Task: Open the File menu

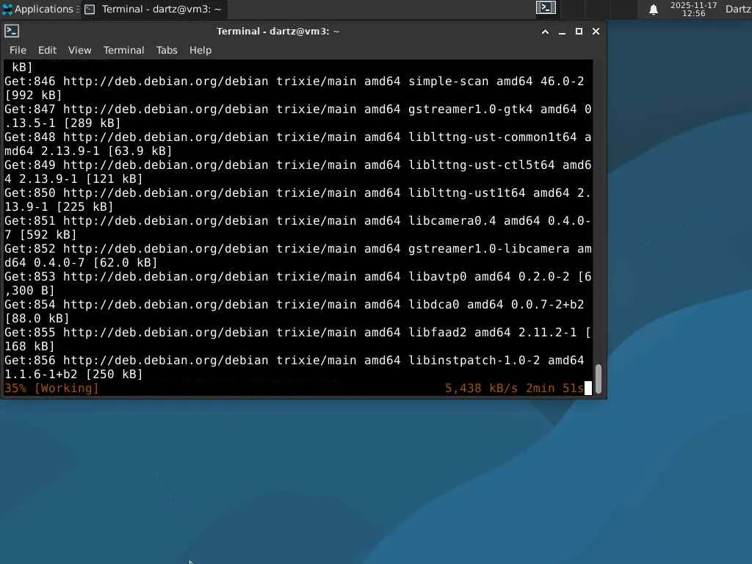Action: click(x=18, y=51)
